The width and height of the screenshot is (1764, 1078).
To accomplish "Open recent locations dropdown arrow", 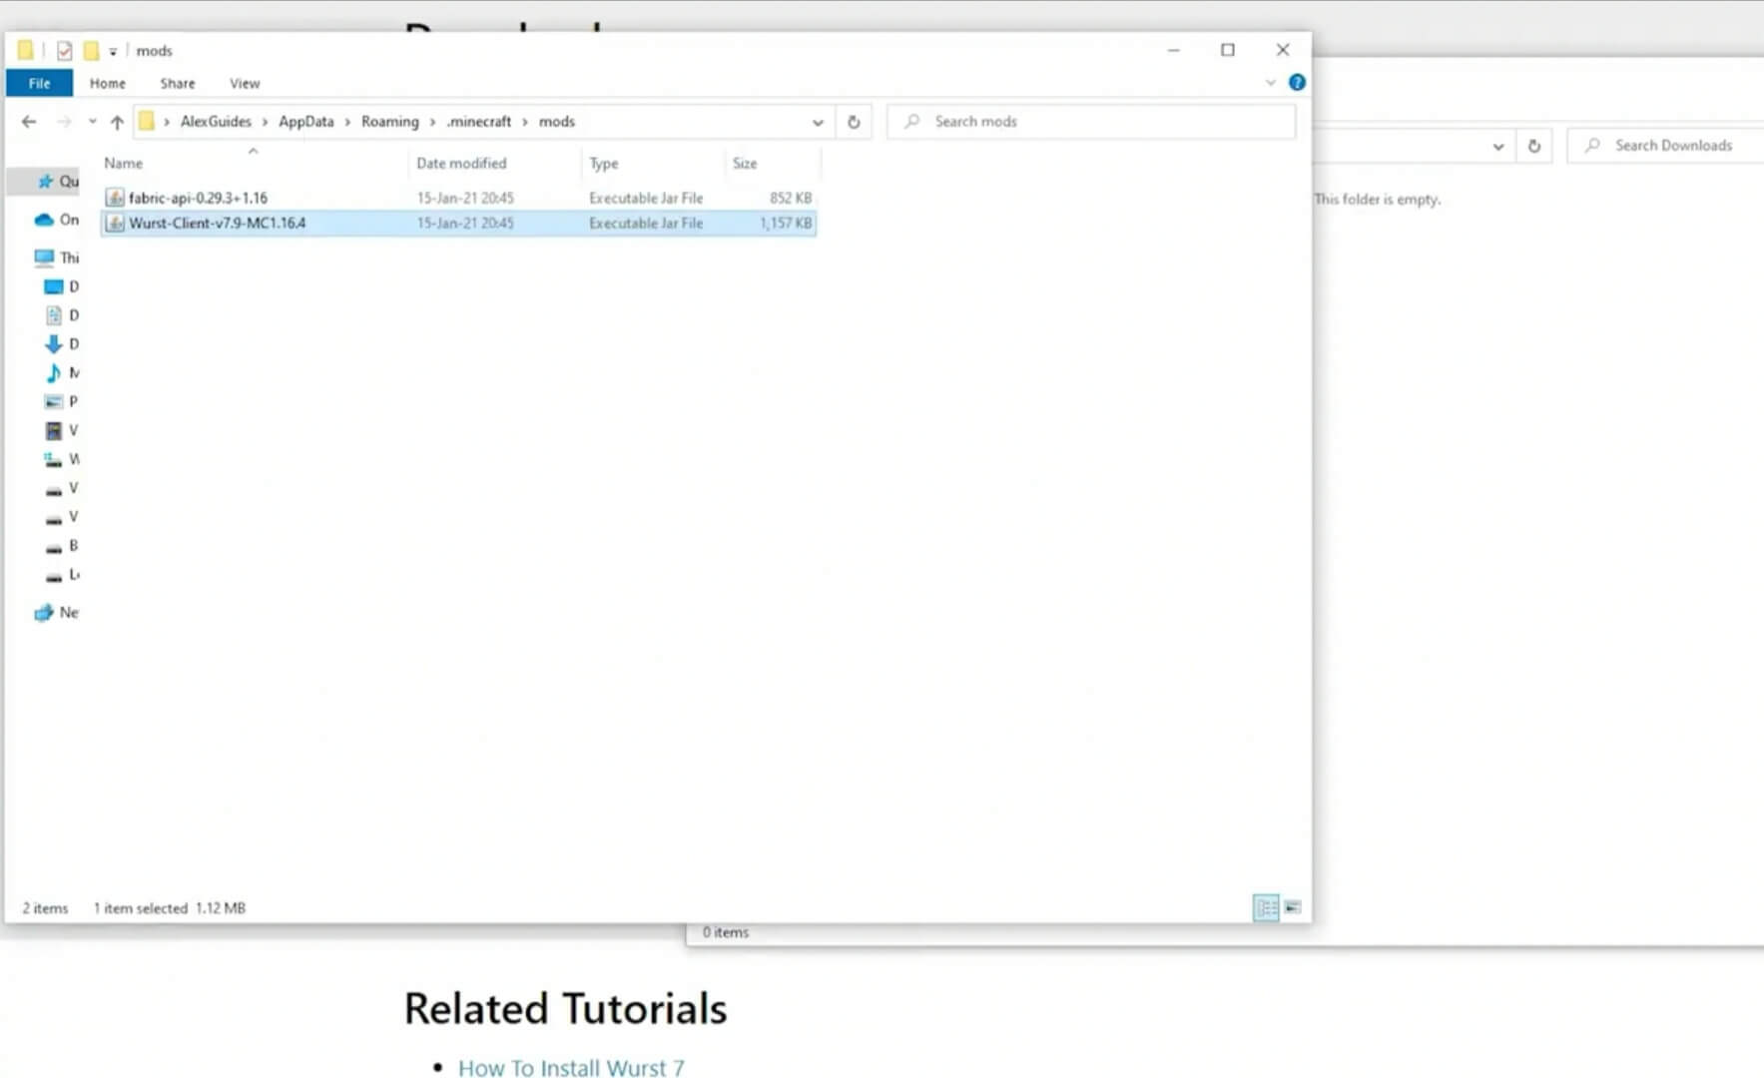I will pos(92,122).
